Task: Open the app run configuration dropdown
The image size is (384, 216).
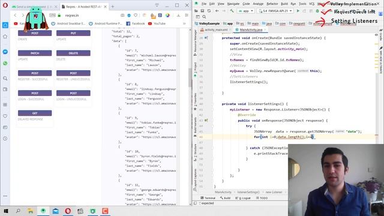Action: [x=245, y=11]
